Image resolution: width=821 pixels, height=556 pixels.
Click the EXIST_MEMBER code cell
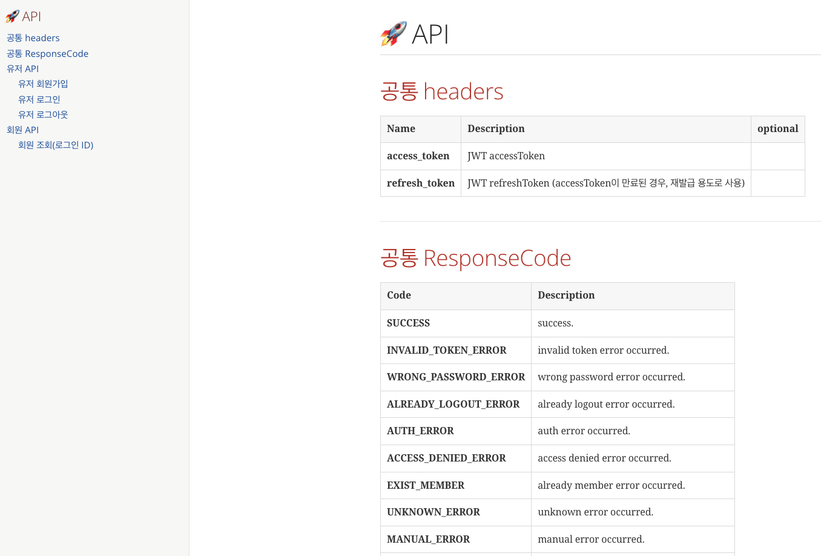tap(425, 485)
